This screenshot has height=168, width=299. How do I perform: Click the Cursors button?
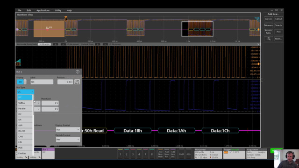(269, 19)
